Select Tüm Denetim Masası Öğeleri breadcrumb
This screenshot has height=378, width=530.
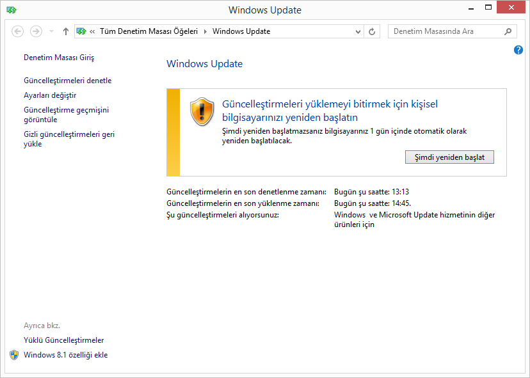click(x=149, y=31)
